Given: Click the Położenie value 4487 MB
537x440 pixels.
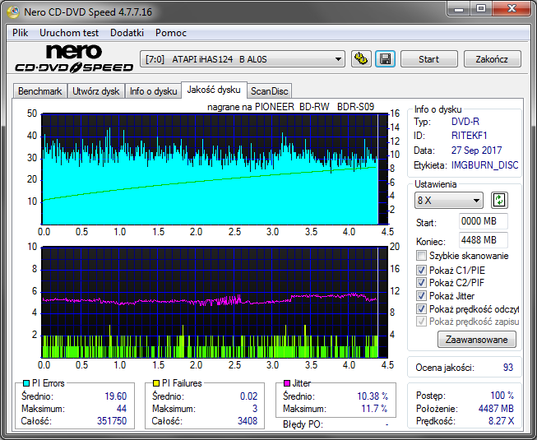Looking at the screenshot, I should [496, 409].
